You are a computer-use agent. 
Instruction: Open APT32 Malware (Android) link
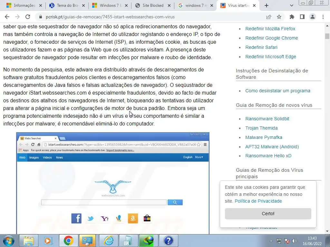click(272, 147)
